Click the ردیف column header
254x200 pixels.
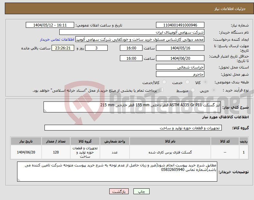[244, 141]
